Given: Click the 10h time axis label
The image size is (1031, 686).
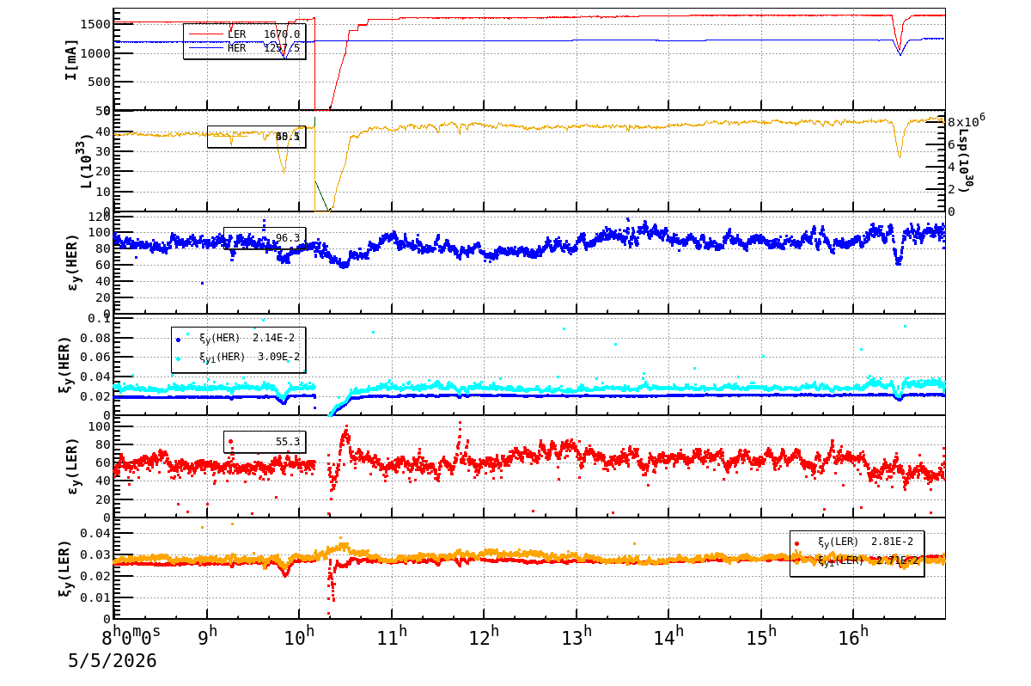Looking at the screenshot, I should point(299,637).
